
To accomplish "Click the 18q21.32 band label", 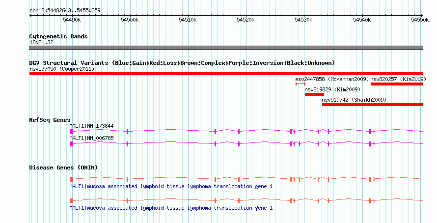I will tap(41, 42).
